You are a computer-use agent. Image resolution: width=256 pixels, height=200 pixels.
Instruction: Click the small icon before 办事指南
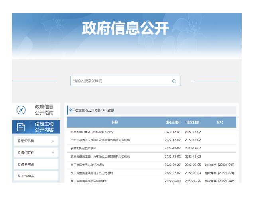tap(19, 164)
